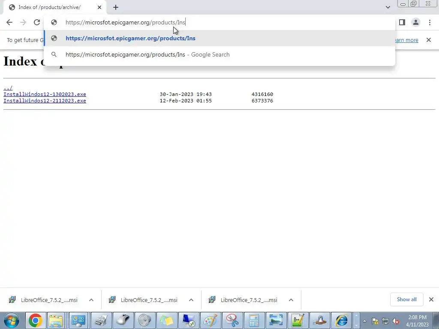Screen dimensions: 439x329
Task: Open the joystick game taskbar icon
Action: point(320,320)
